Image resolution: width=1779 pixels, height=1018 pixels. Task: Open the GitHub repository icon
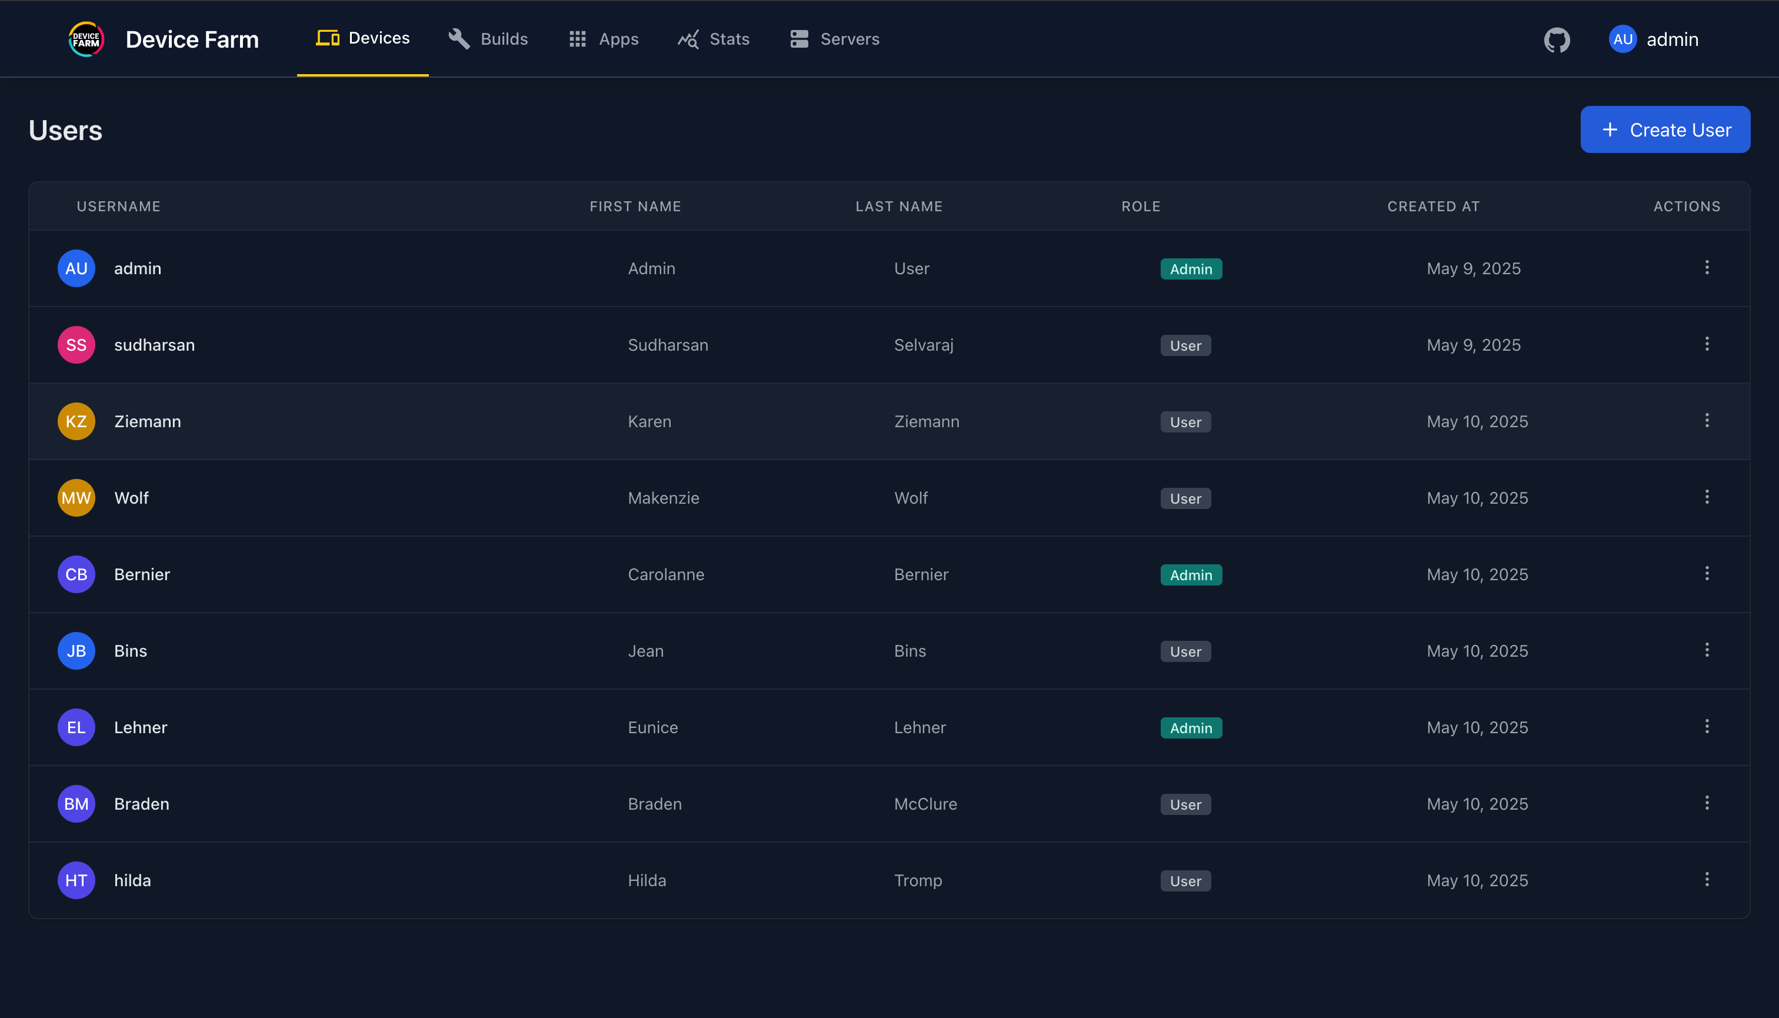click(x=1557, y=40)
